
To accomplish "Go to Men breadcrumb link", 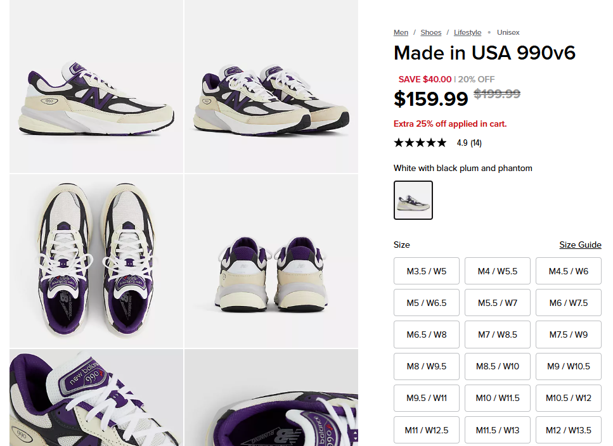I will click(x=401, y=32).
